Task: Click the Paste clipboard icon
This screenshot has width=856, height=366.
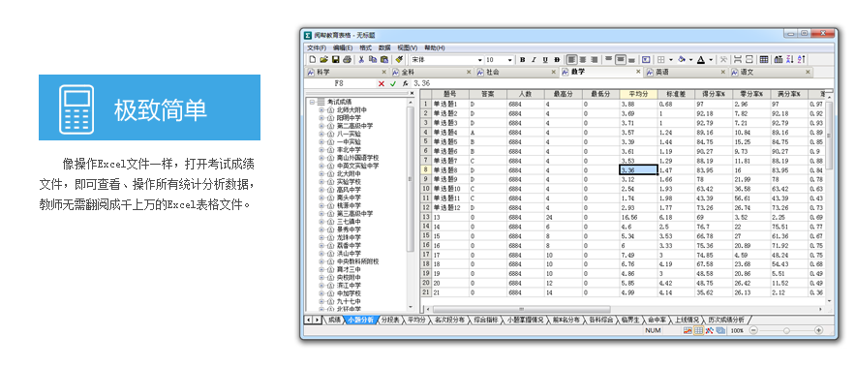Action: point(384,59)
